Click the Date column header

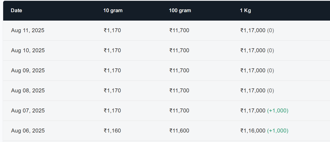point(16,11)
